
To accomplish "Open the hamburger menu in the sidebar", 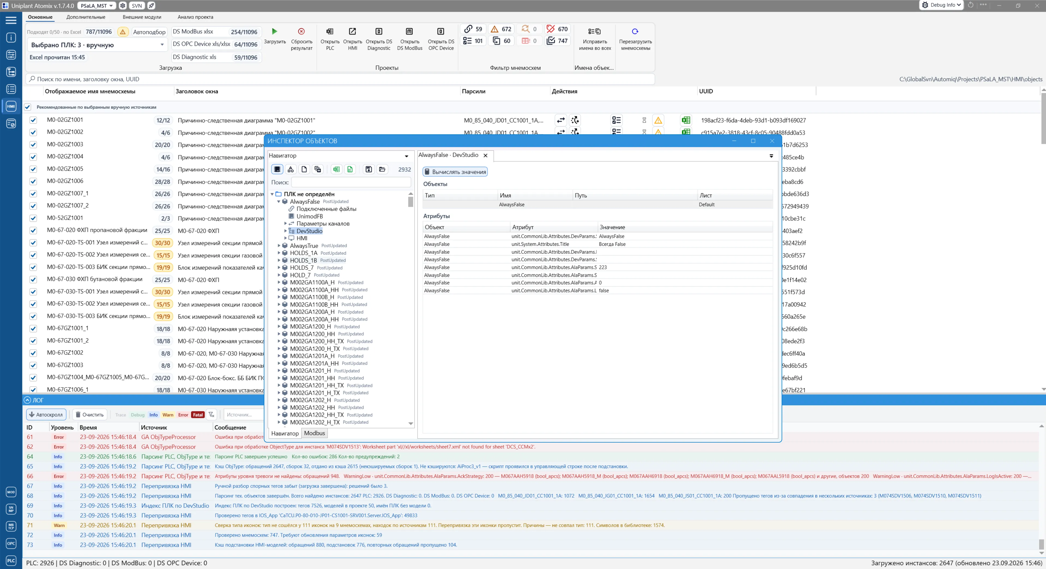I will 11,20.
